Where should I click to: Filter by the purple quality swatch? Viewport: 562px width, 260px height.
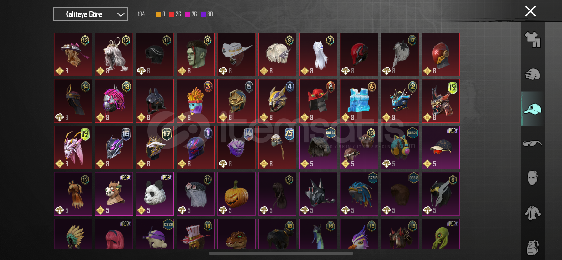pyautogui.click(x=203, y=14)
